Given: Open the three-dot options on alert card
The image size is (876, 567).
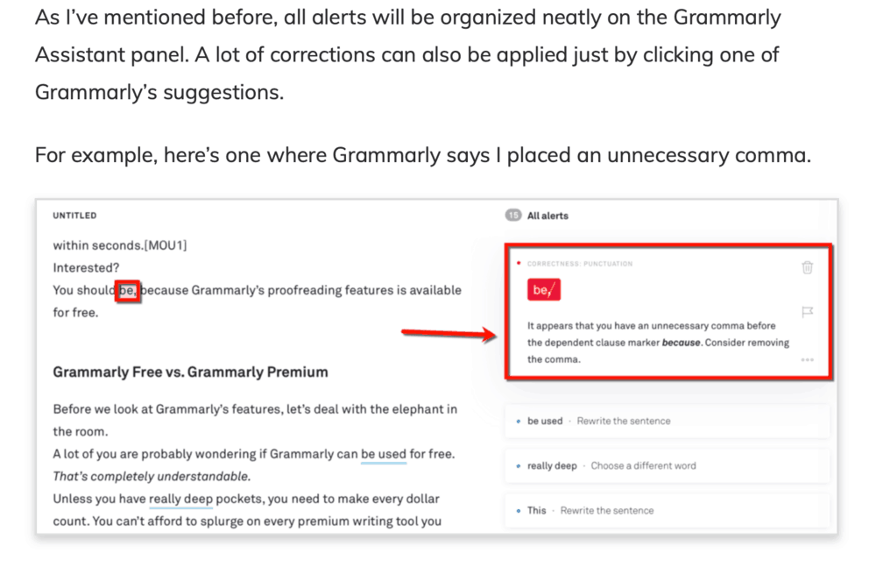Looking at the screenshot, I should pos(808,359).
